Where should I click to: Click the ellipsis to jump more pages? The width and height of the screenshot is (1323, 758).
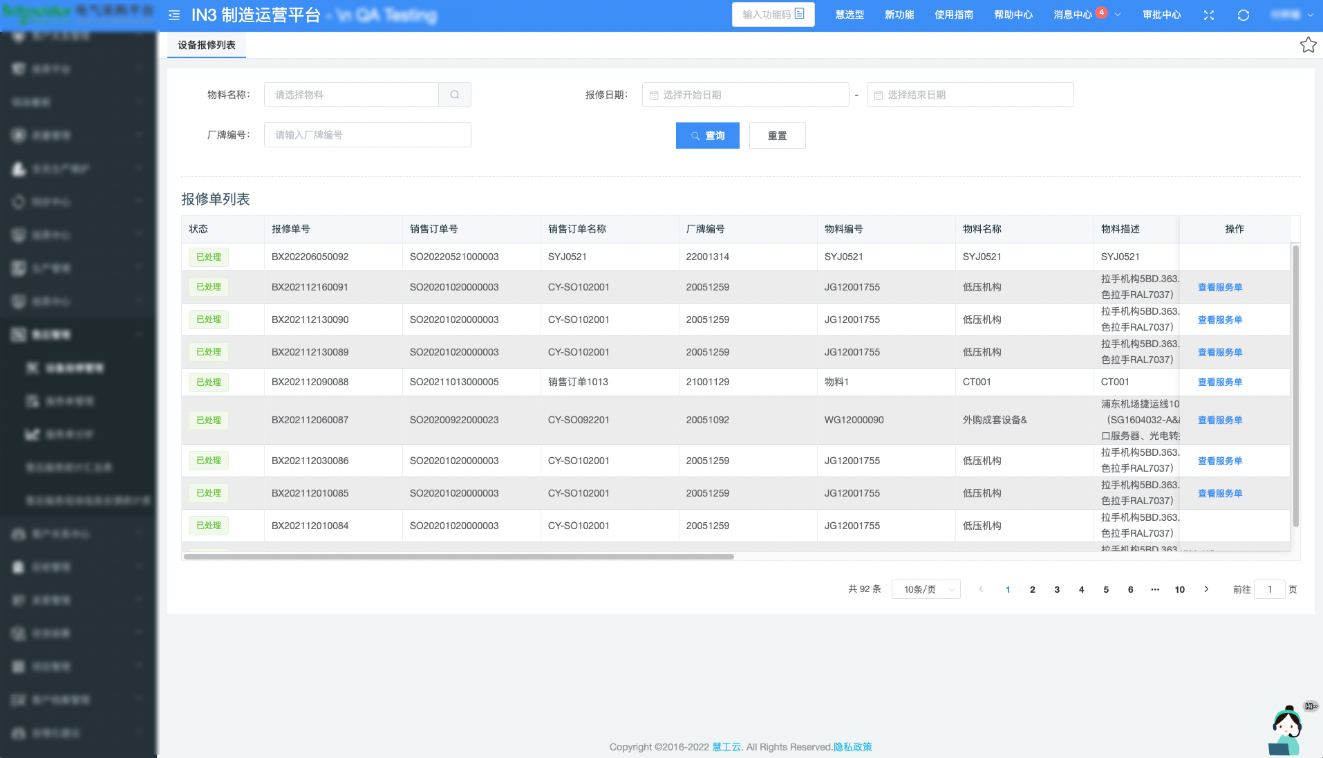(x=1155, y=589)
